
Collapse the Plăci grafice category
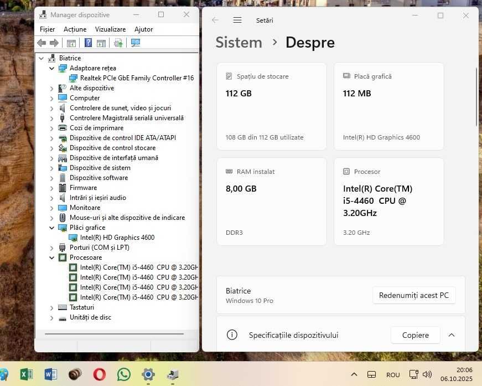[x=51, y=228]
